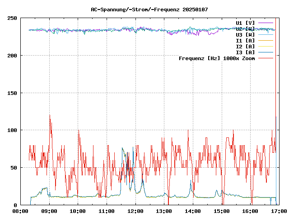Select the I1 [A] legend label
This screenshot has width=289, height=217.
(245, 40)
